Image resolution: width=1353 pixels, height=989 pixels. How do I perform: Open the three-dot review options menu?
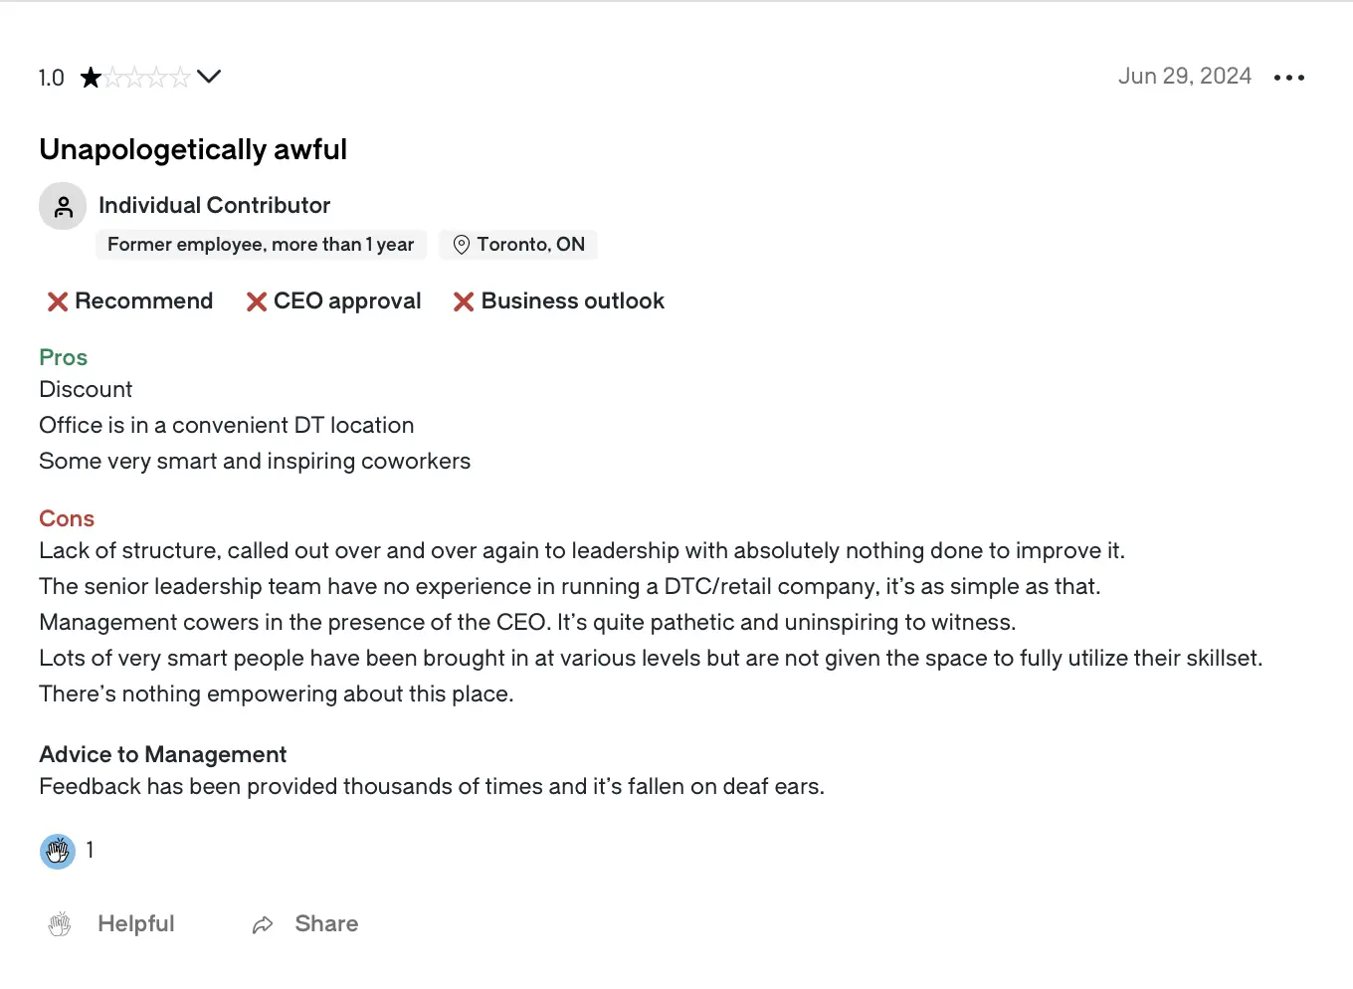pos(1289,78)
